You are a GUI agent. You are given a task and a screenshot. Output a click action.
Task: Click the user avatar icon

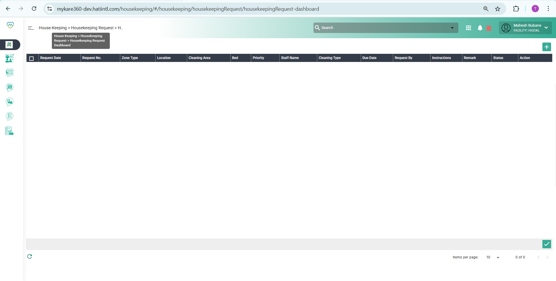(x=506, y=28)
